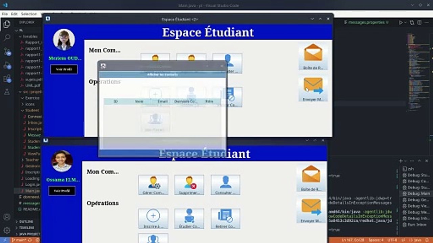The width and height of the screenshot is (433, 243).
Task: Open the Testing flask view
Action: pos(7,91)
